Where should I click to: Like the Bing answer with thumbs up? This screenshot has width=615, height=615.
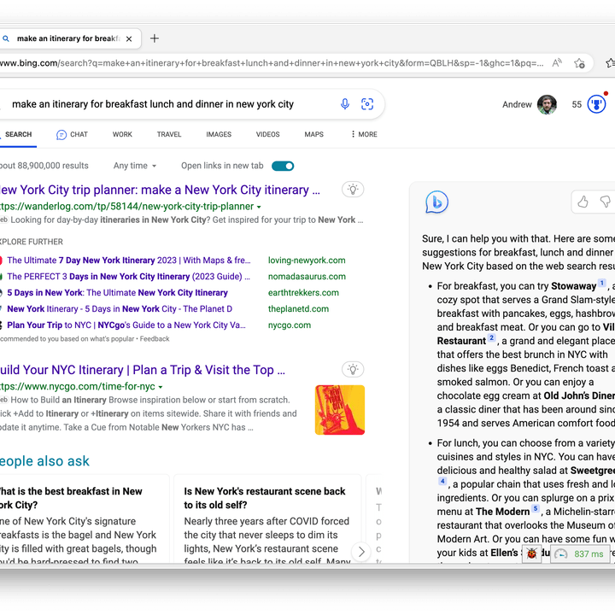(583, 202)
